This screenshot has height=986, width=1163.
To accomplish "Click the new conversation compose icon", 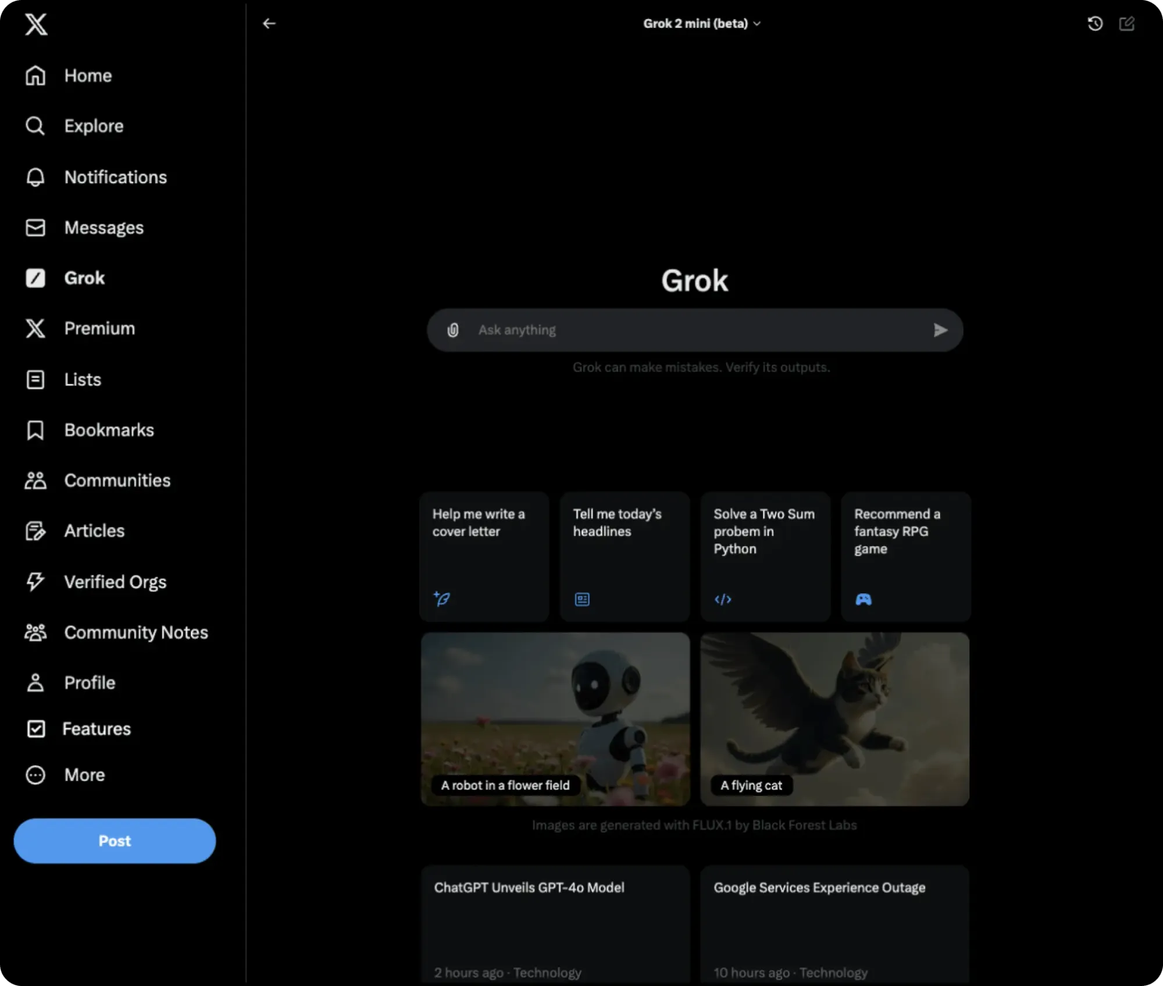I will (1128, 23).
